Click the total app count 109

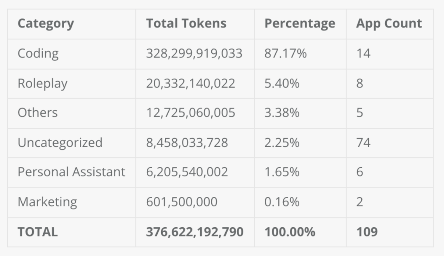[x=367, y=232]
